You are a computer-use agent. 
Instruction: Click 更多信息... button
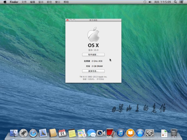tap(93, 71)
